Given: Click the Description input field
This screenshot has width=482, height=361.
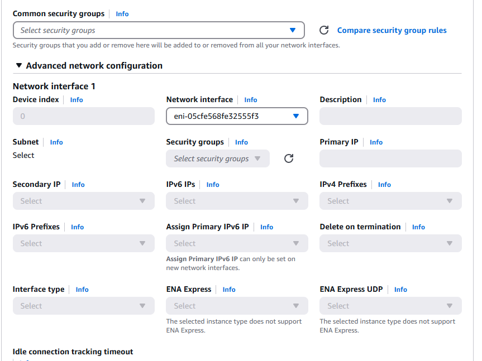Looking at the screenshot, I should (x=390, y=116).
